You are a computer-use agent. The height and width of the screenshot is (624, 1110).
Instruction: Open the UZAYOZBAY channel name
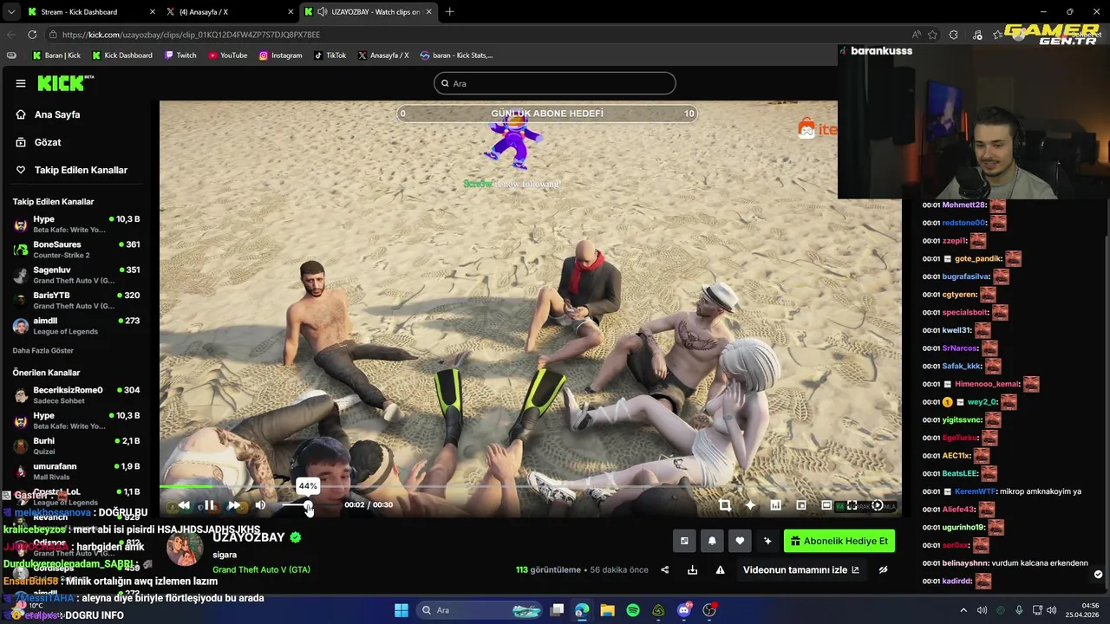click(248, 537)
